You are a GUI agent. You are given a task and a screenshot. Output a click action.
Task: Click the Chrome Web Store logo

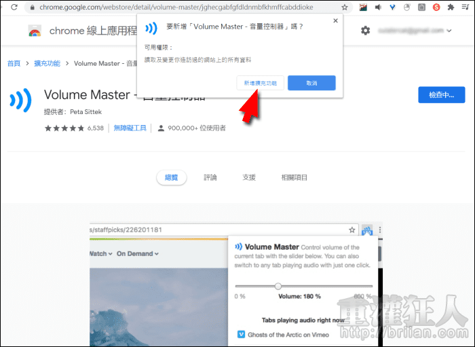coord(35,31)
